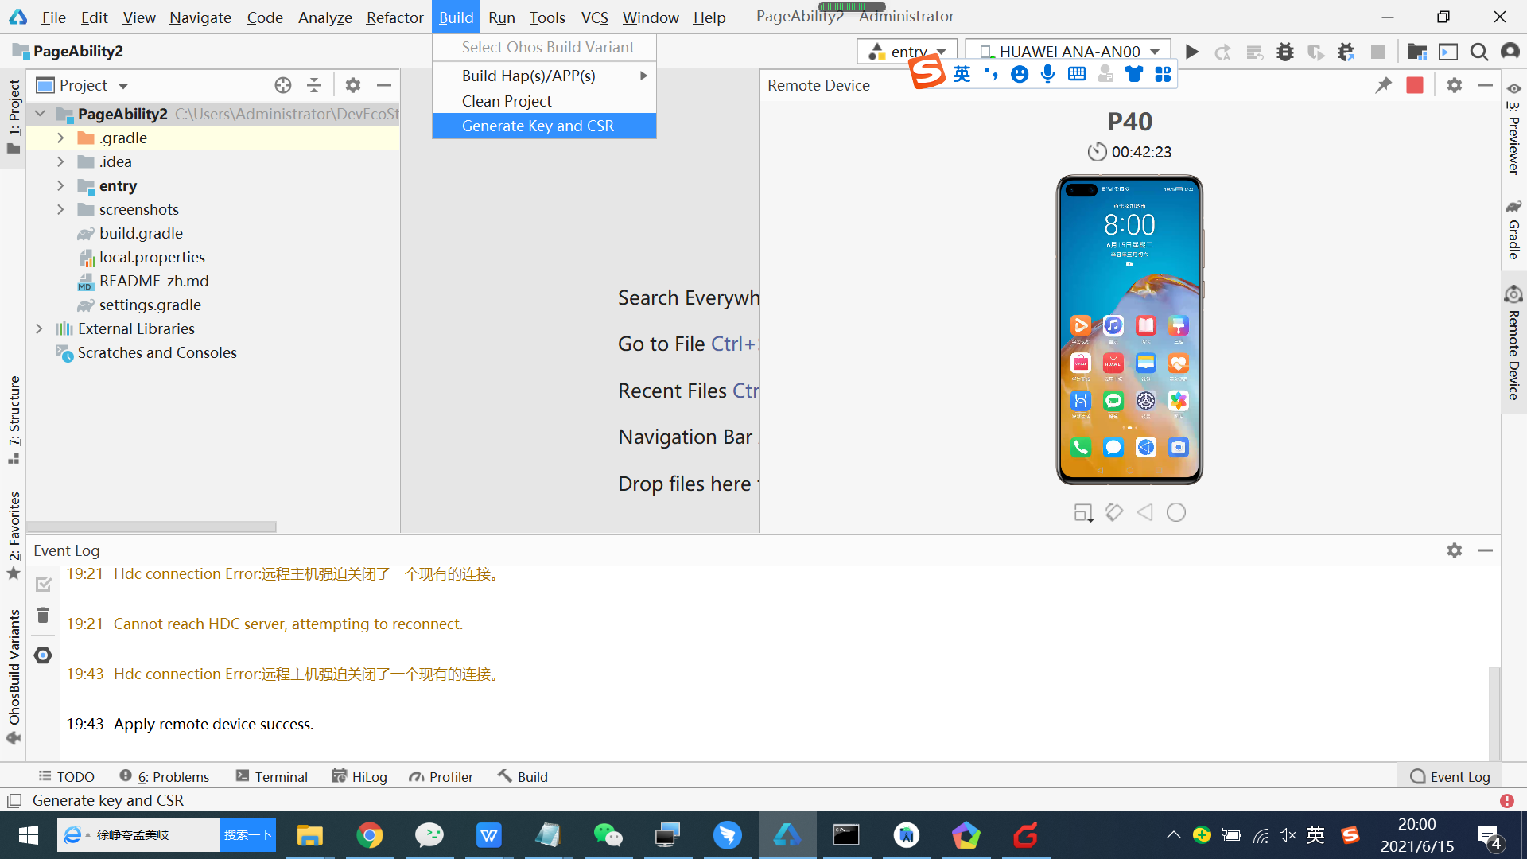The image size is (1527, 859).
Task: Click the Run play button in toolbar
Action: (x=1191, y=52)
